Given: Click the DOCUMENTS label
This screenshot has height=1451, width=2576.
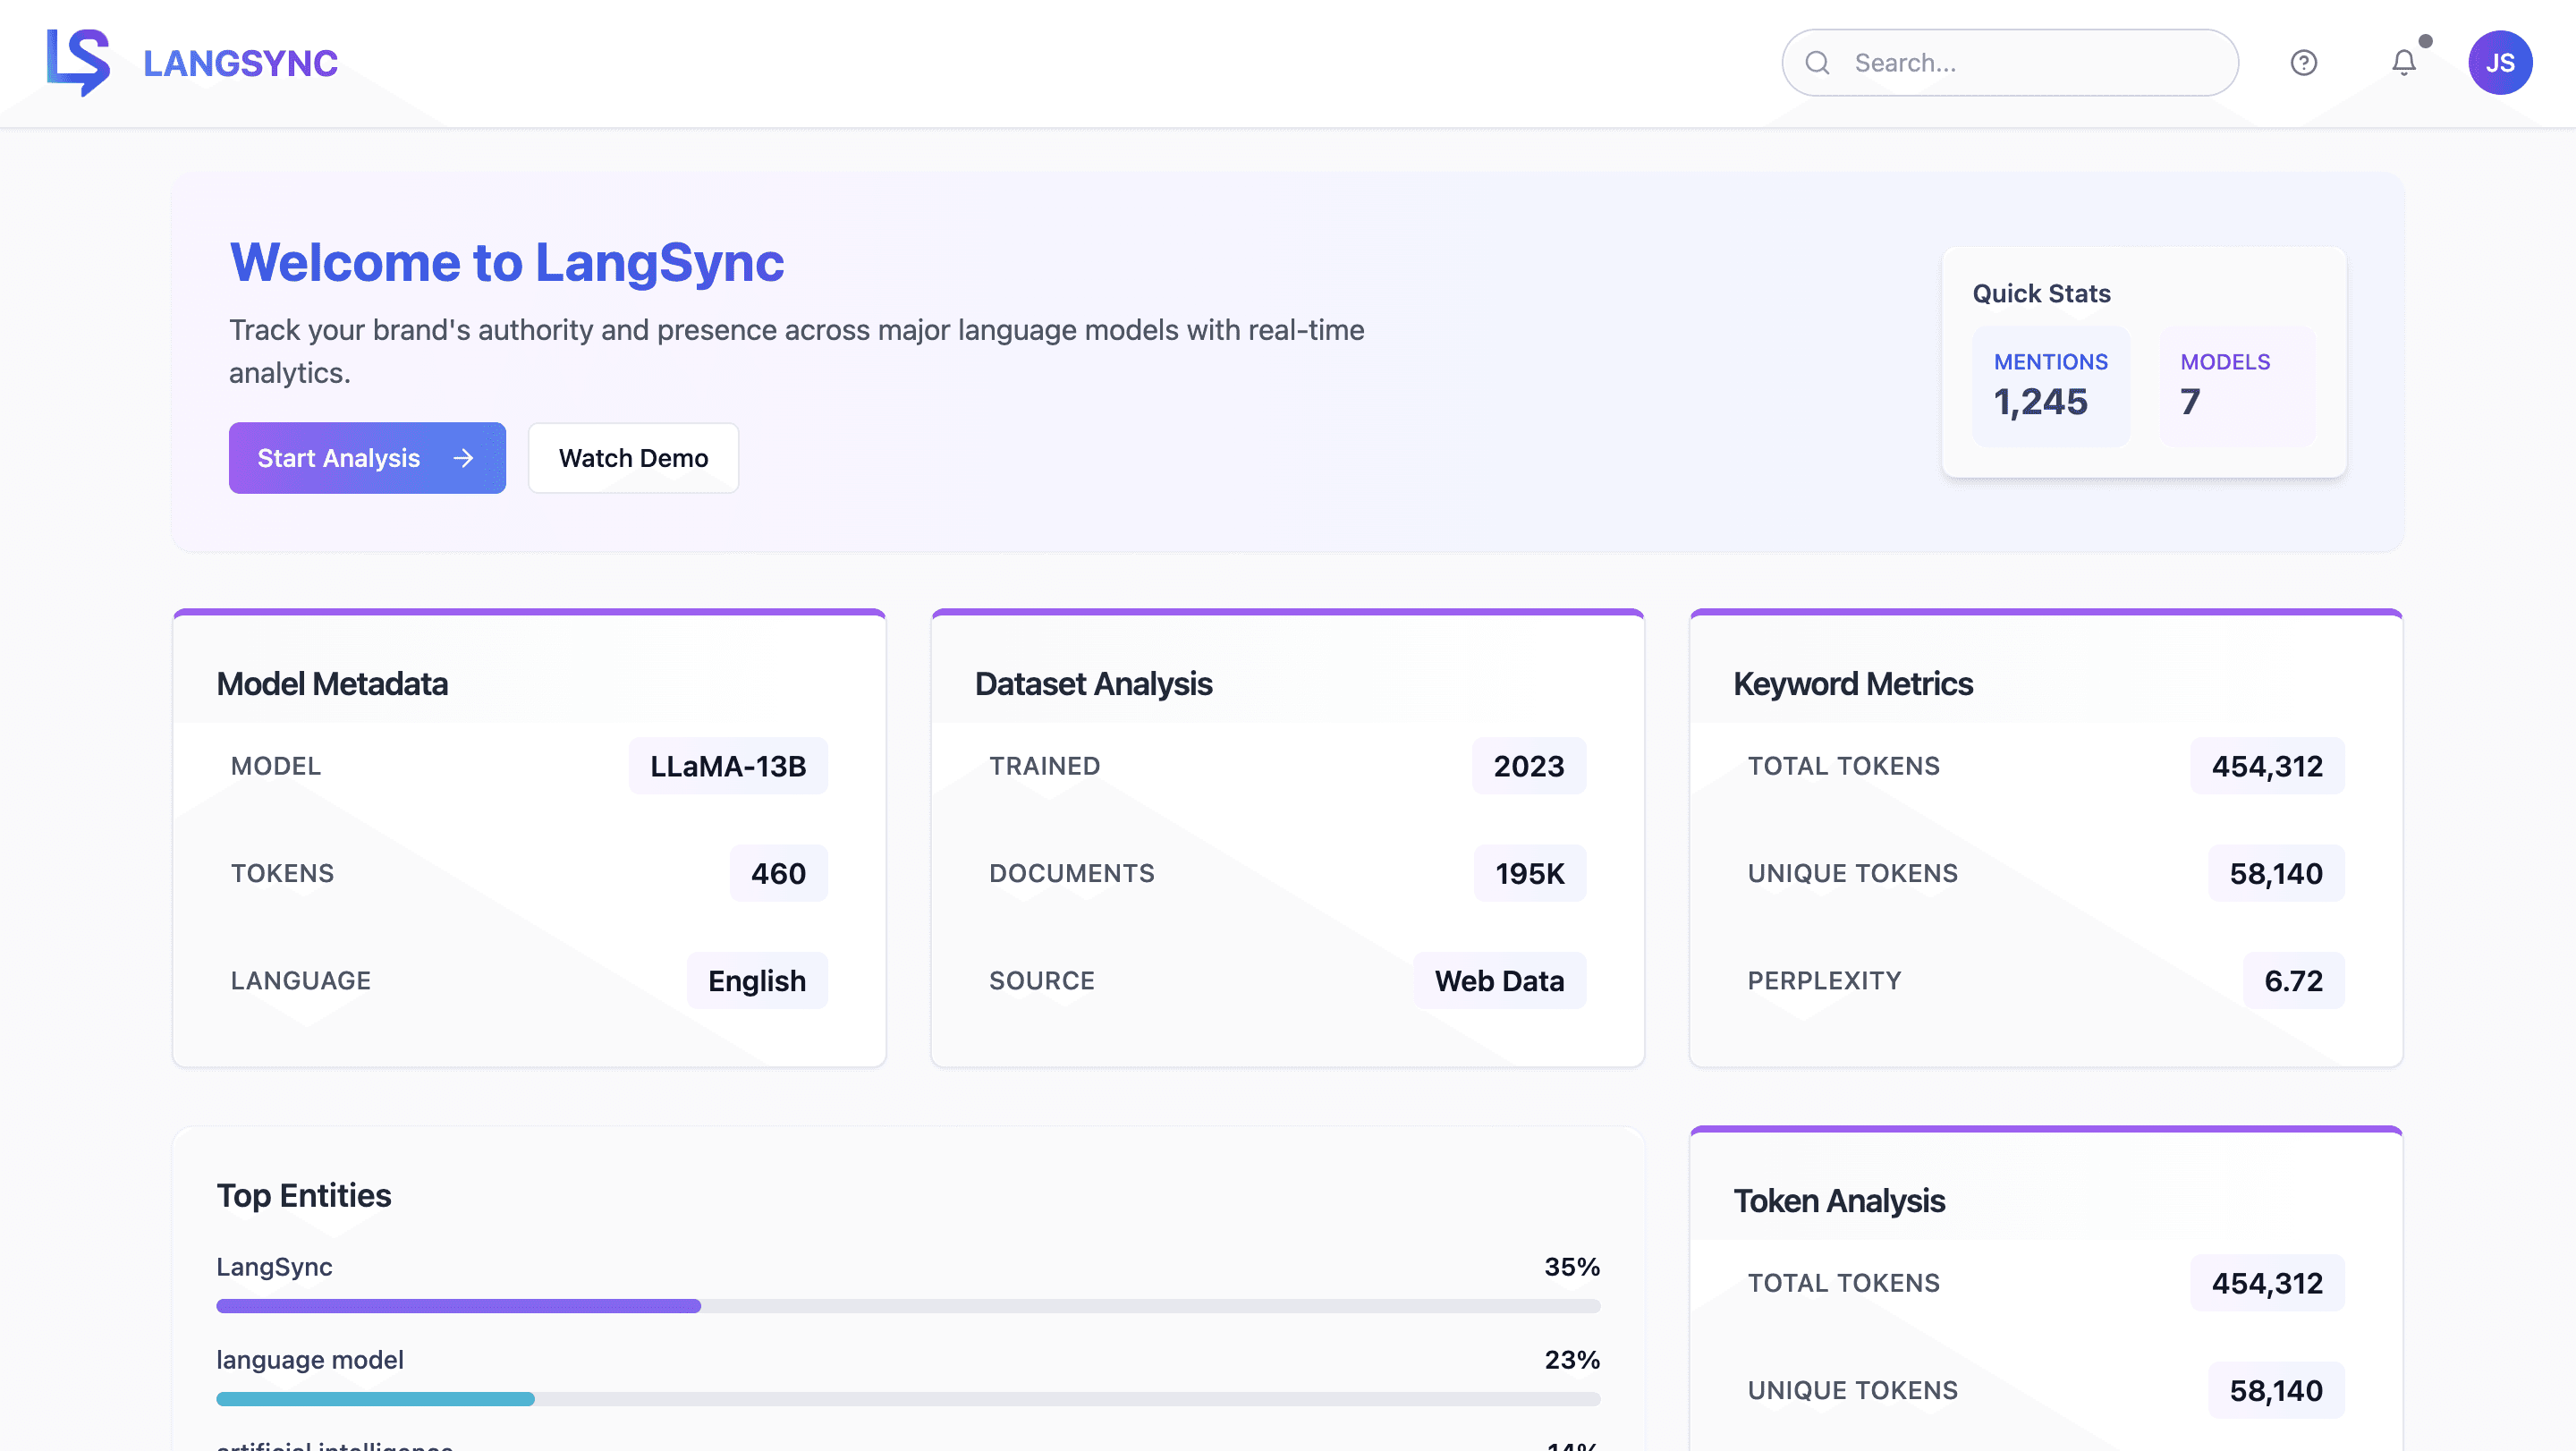Looking at the screenshot, I should tap(1071, 874).
